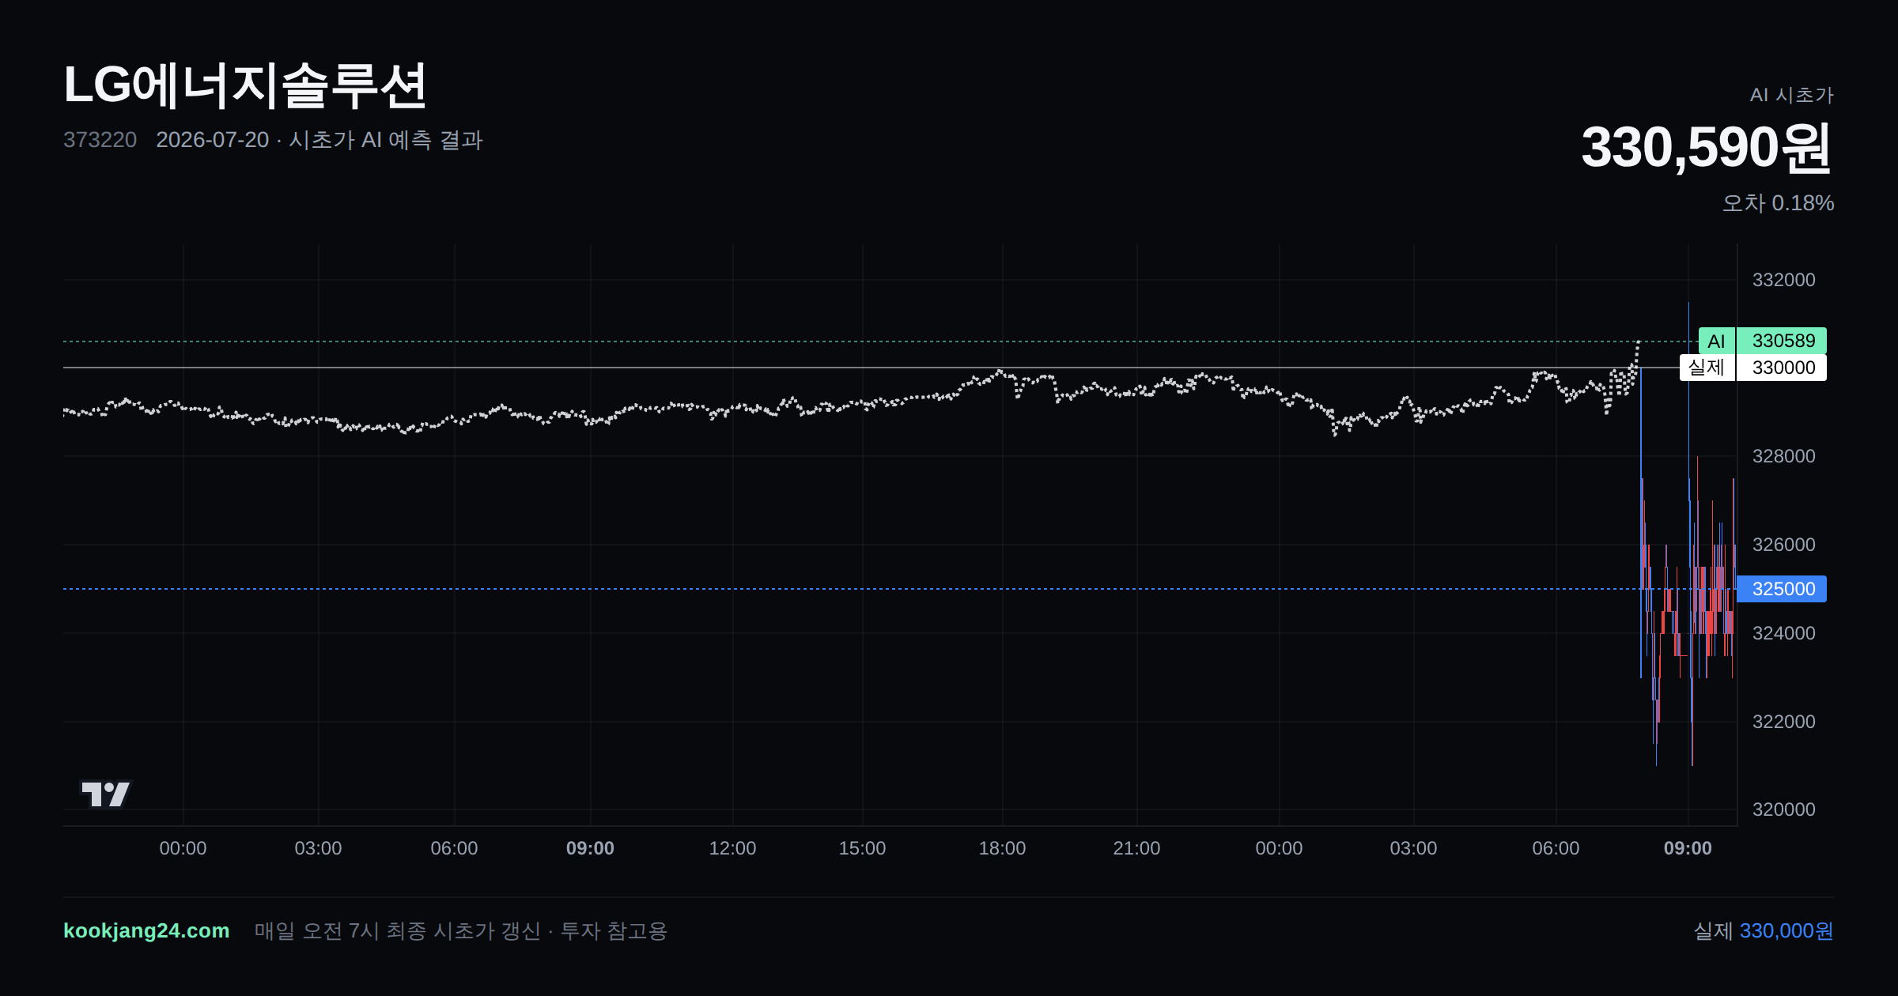This screenshot has height=996, width=1898.
Task: Select the 21:00 time axis label
Action: coord(1136,848)
